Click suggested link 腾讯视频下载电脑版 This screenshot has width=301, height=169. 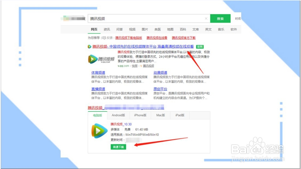129,38
